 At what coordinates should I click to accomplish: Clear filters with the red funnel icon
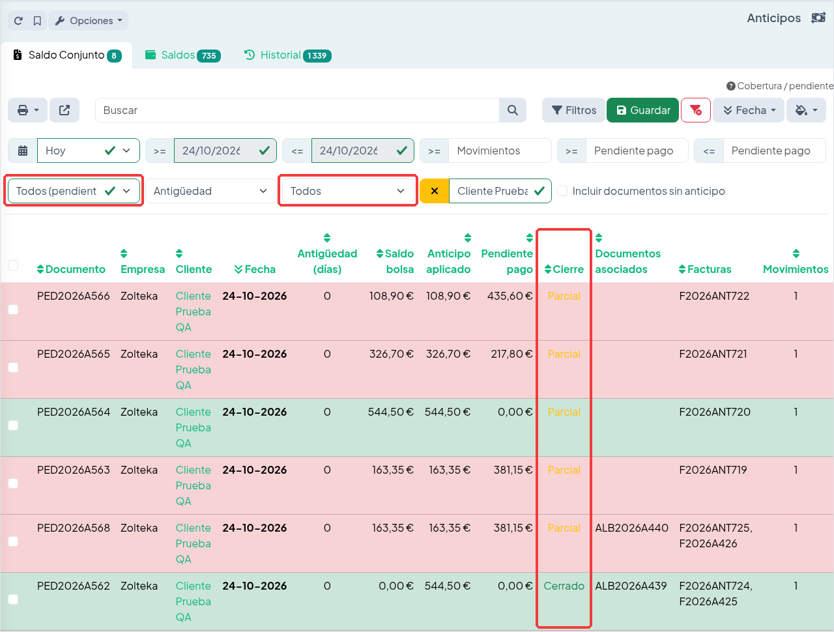pos(696,110)
